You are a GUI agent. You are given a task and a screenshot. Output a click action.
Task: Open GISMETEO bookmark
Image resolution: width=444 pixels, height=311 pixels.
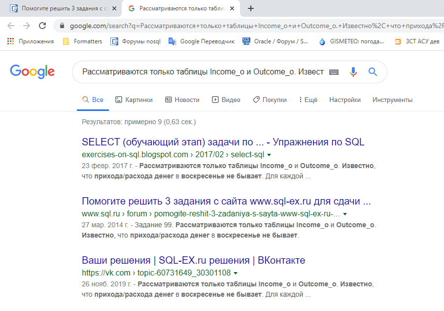351,41
